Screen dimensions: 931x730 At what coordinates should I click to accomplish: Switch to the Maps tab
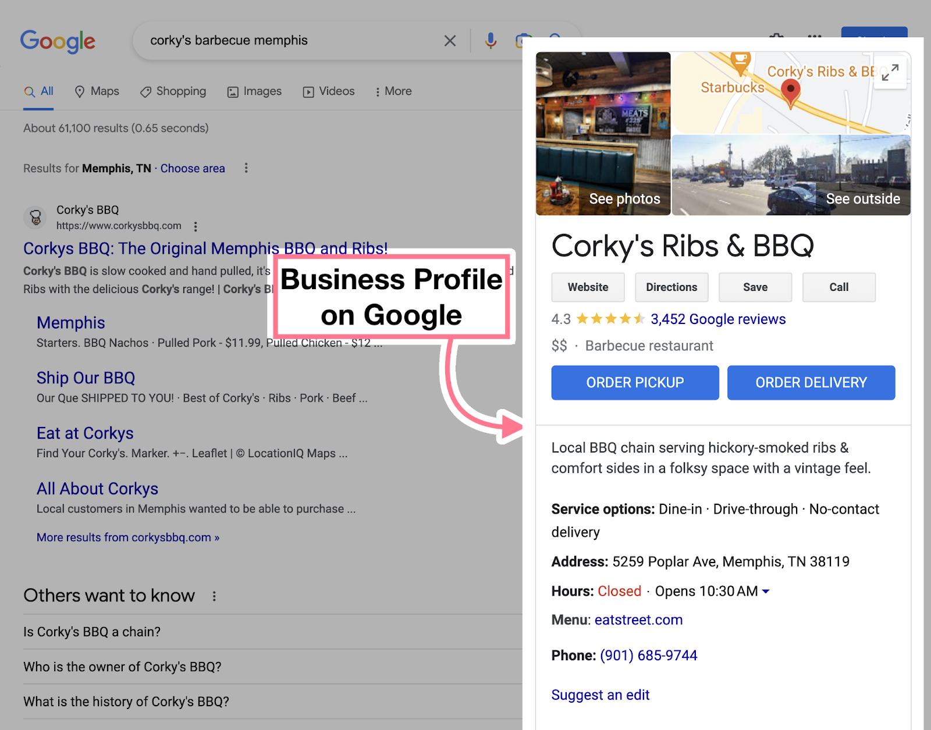[x=97, y=91]
